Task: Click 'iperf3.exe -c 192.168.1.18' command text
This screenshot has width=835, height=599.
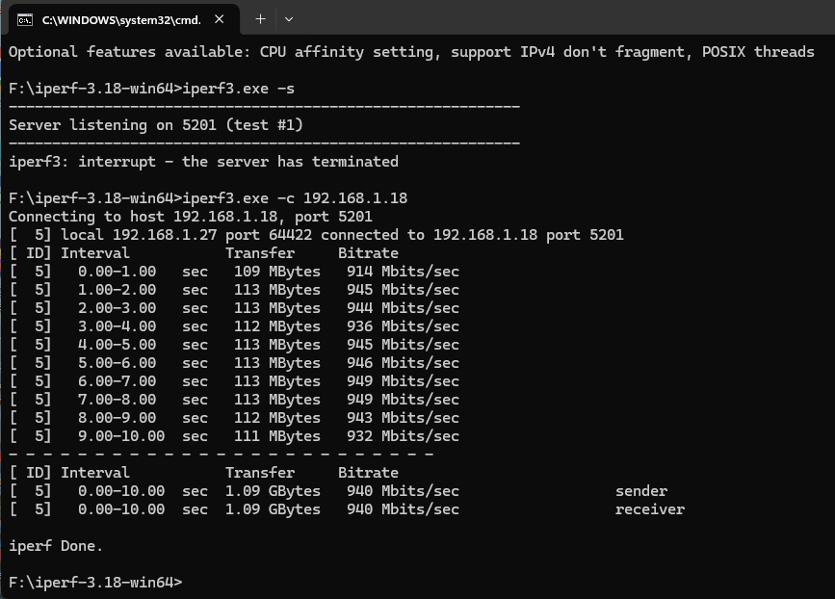Action: click(295, 198)
